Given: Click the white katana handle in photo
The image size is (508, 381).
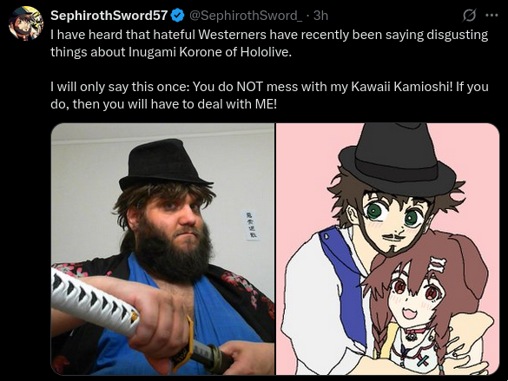Looking at the screenshot, I should (x=94, y=302).
